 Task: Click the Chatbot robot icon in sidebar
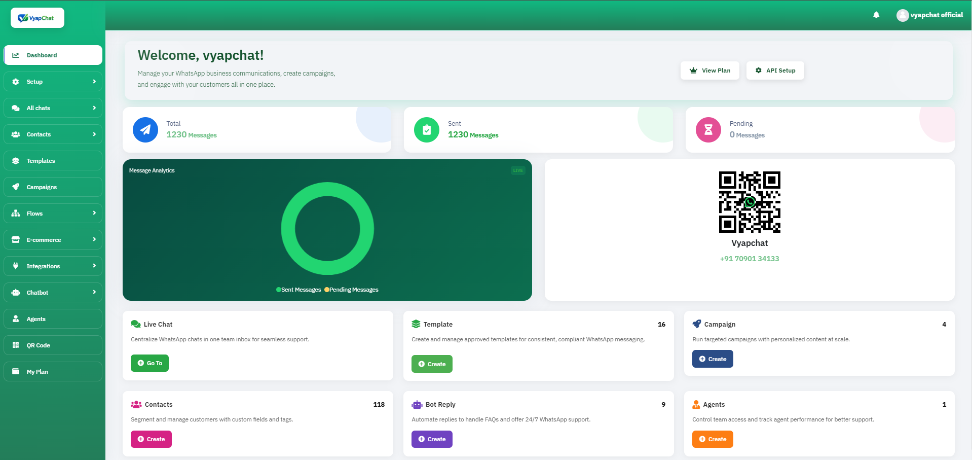(16, 293)
